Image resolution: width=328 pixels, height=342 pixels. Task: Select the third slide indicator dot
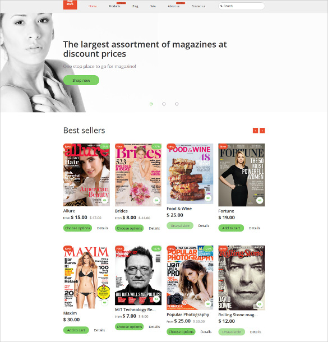177,104
